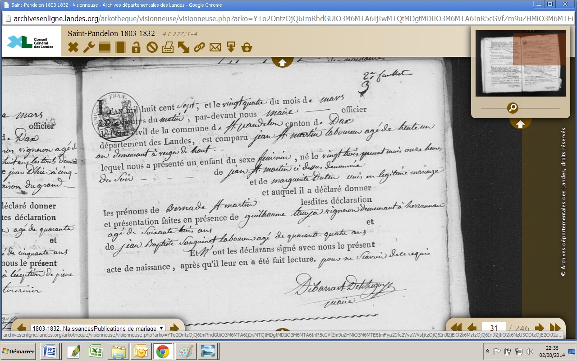Switch to fullscreen with the diagonal arrows icon
Screen dimensions: 577x361
[183, 47]
